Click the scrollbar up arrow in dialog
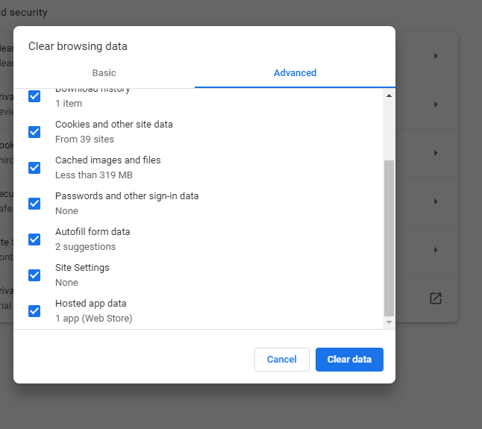Image resolution: width=482 pixels, height=429 pixels. [389, 95]
